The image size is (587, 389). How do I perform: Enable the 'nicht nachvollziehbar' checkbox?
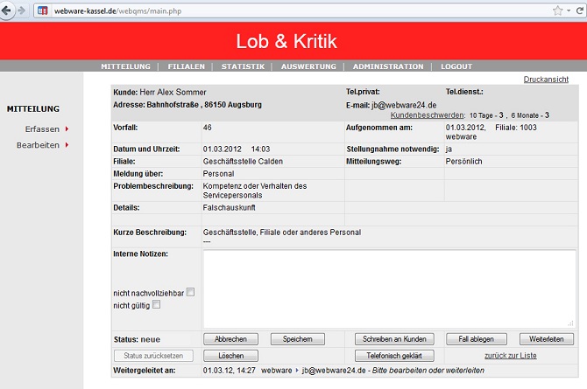pos(190,292)
